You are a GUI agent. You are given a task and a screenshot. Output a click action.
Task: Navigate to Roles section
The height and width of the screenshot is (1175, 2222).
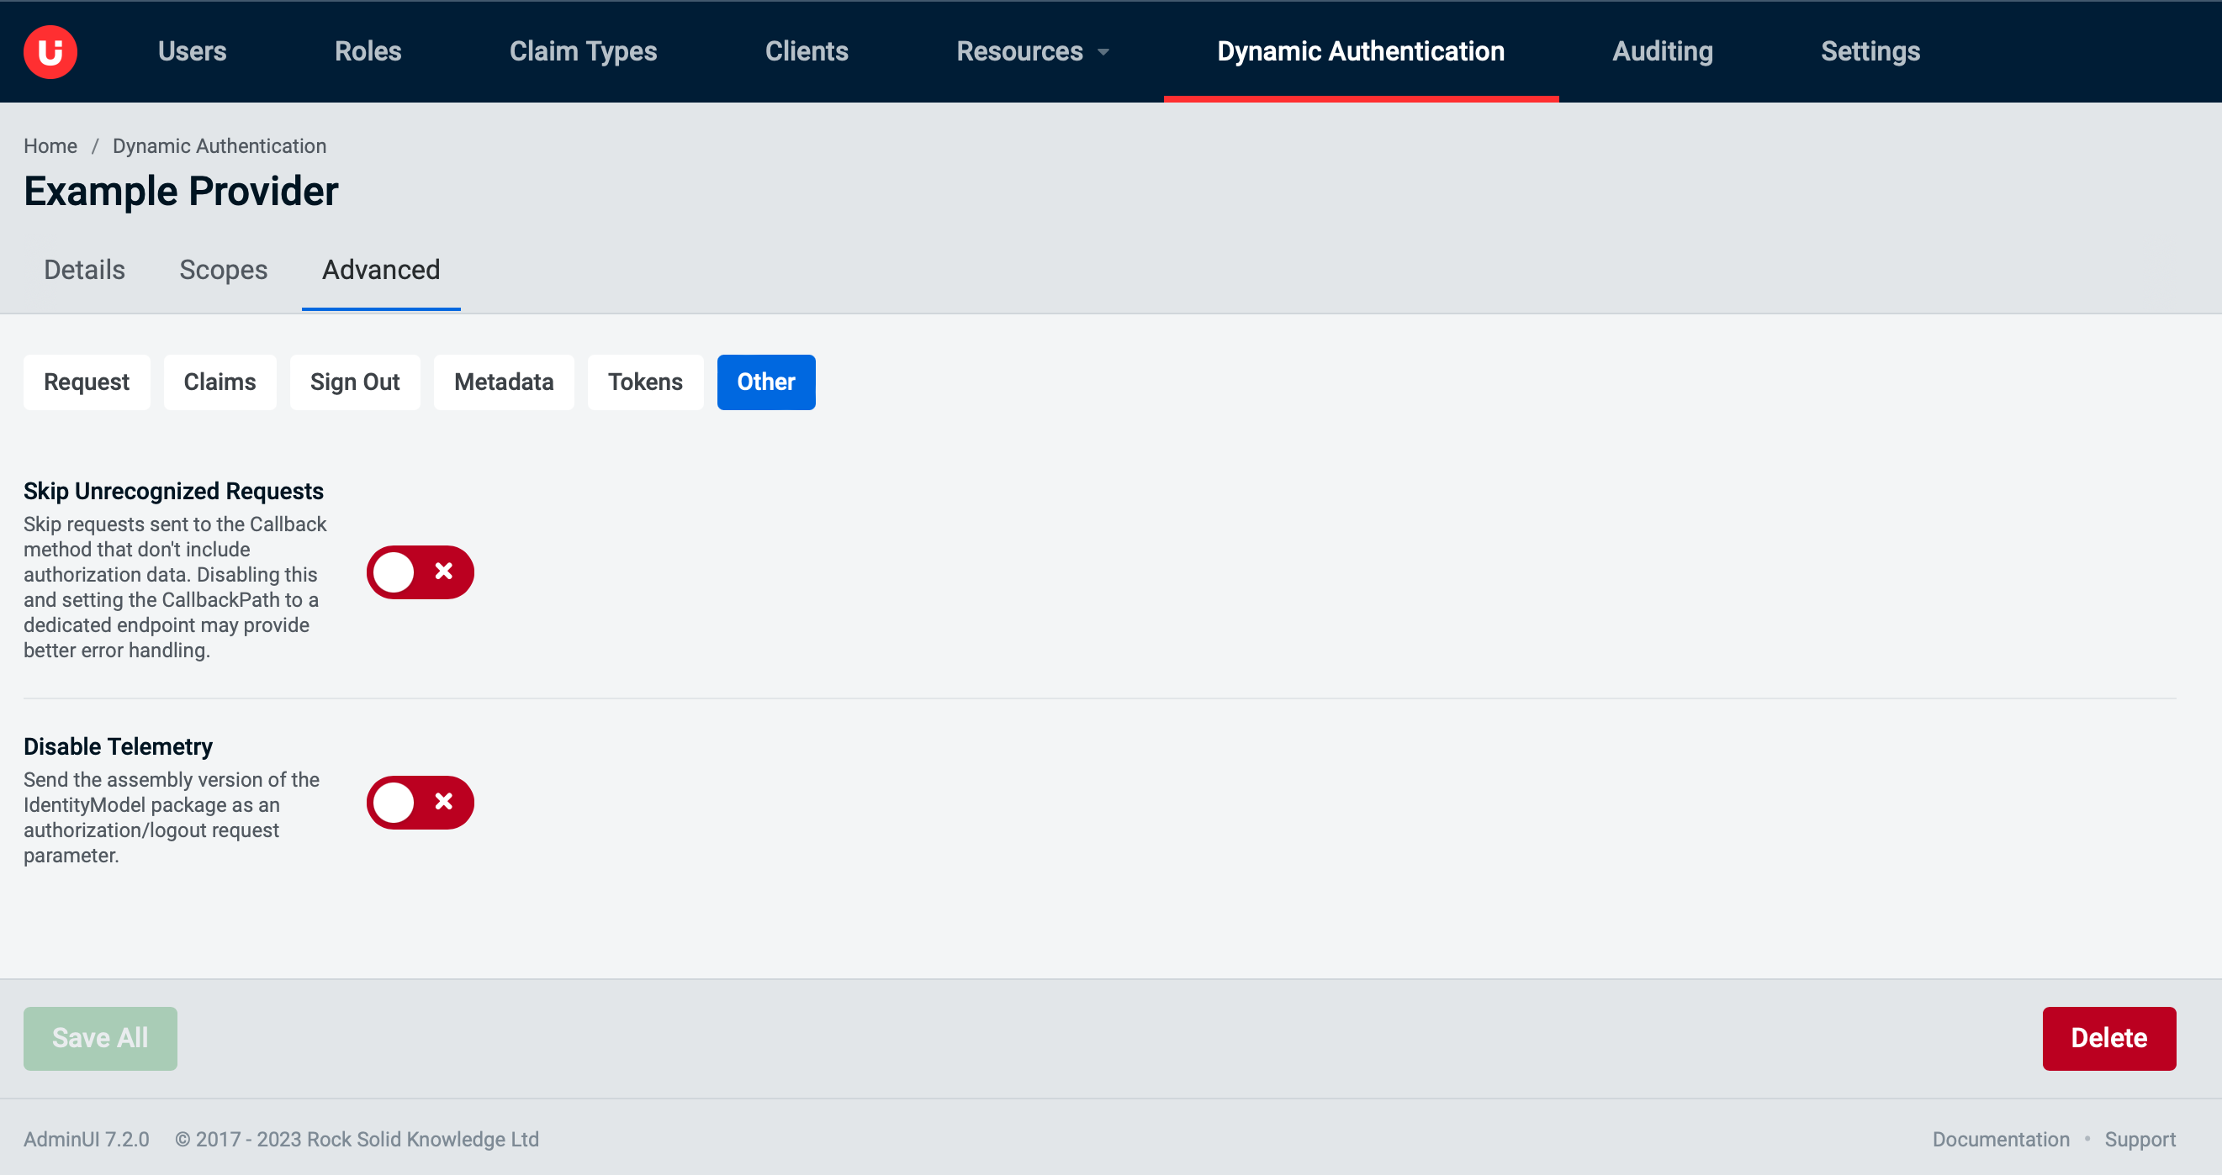(369, 51)
